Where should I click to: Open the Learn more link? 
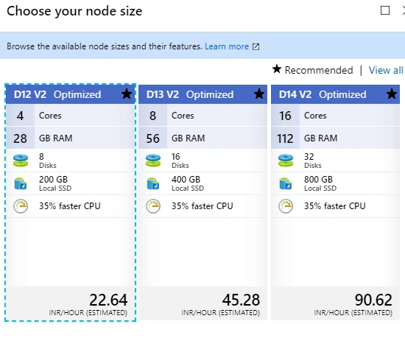[x=227, y=46]
